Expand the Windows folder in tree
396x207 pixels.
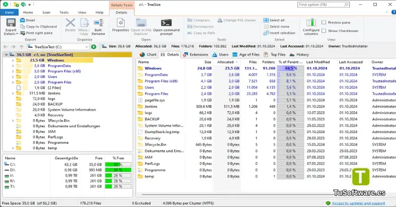(x=13, y=60)
